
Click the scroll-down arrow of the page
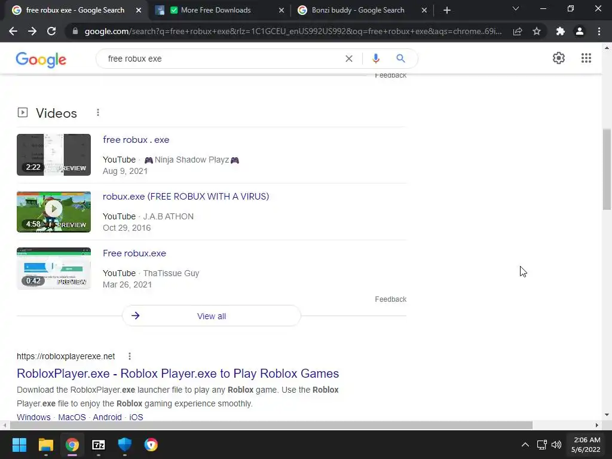607,415
